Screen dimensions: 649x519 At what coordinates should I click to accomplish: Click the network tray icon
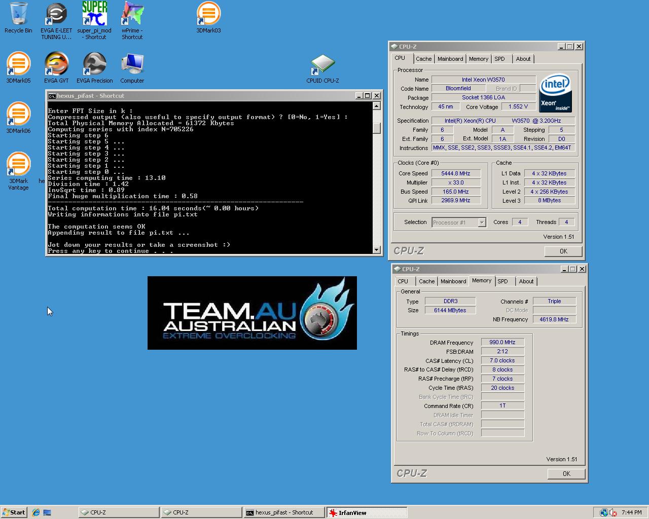tap(604, 512)
